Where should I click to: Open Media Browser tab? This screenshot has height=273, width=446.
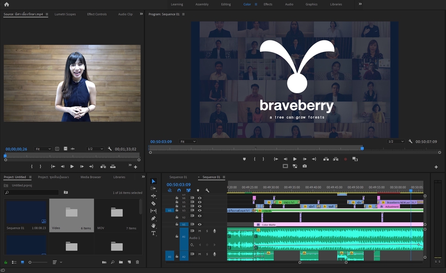tap(91, 177)
